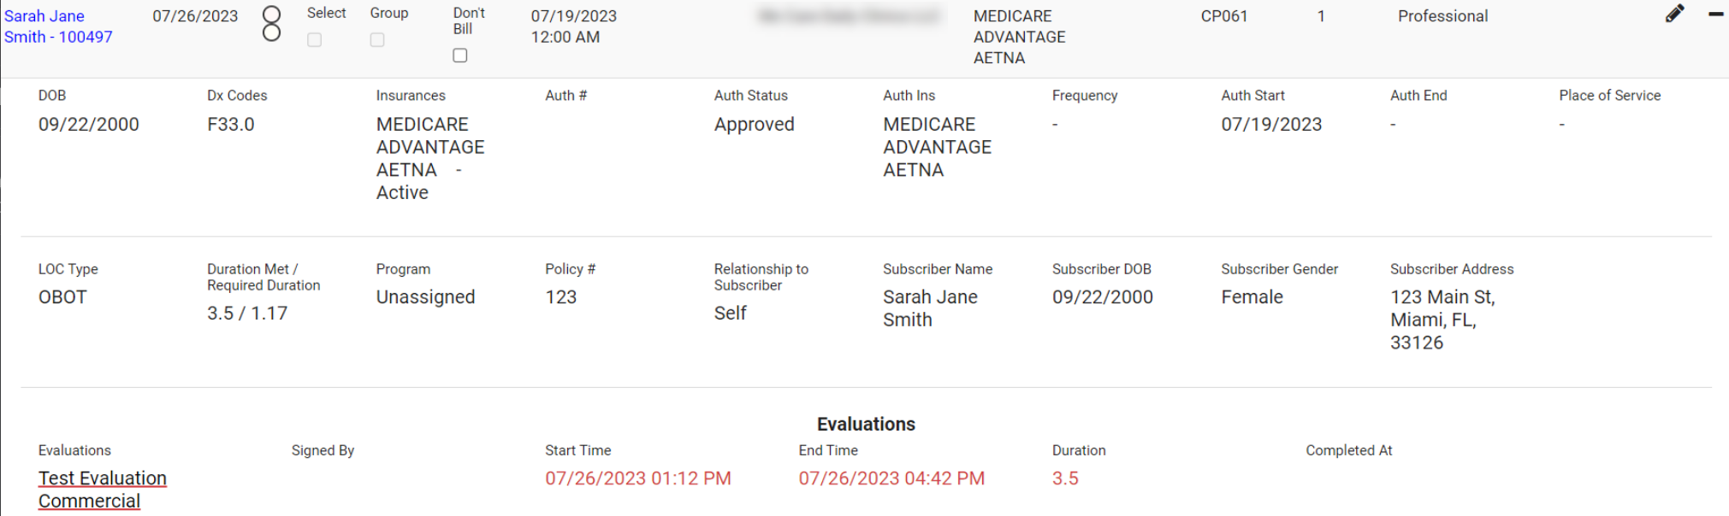Image resolution: width=1729 pixels, height=516 pixels.
Task: Click the evaluation end time 04:42 PM
Action: pyautogui.click(x=891, y=478)
